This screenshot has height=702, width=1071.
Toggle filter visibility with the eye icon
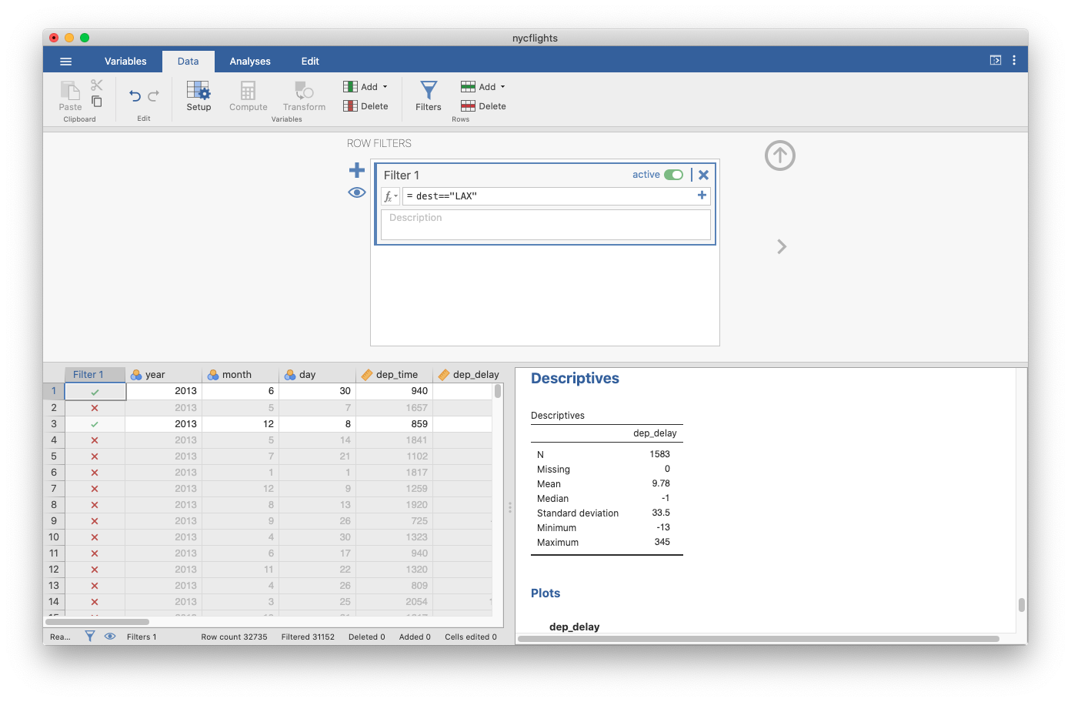coord(356,192)
